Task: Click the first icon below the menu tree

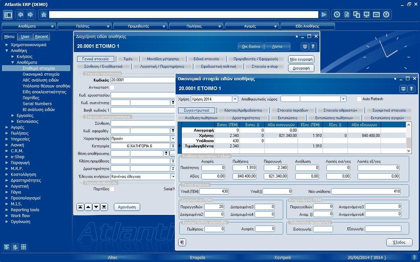Action: [7, 247]
